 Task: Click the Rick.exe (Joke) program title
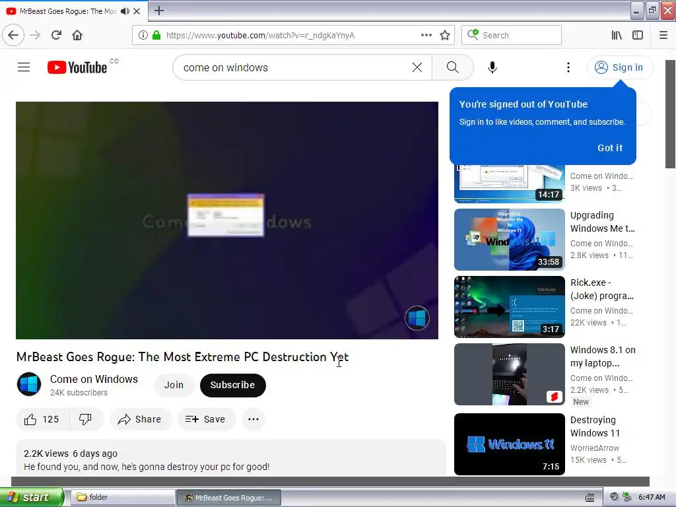click(602, 289)
